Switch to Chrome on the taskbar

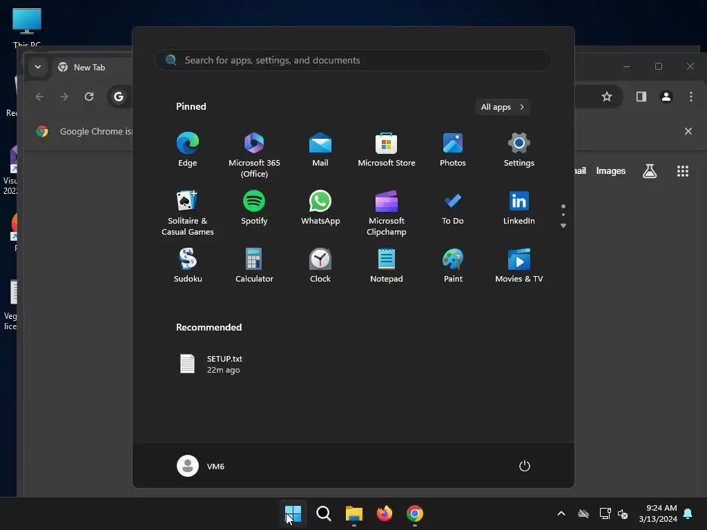[415, 513]
